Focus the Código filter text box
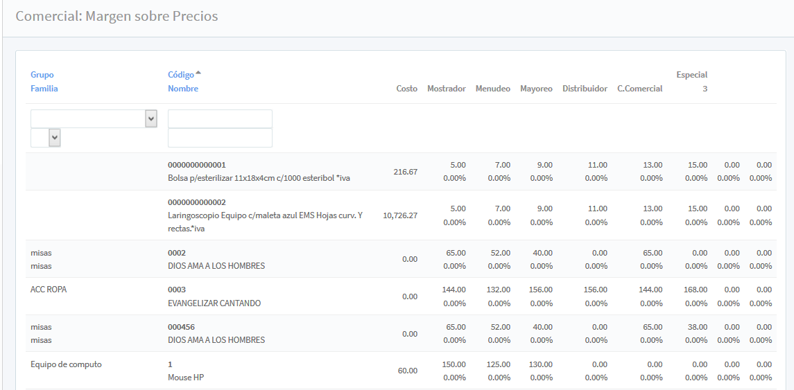 pyautogui.click(x=220, y=118)
